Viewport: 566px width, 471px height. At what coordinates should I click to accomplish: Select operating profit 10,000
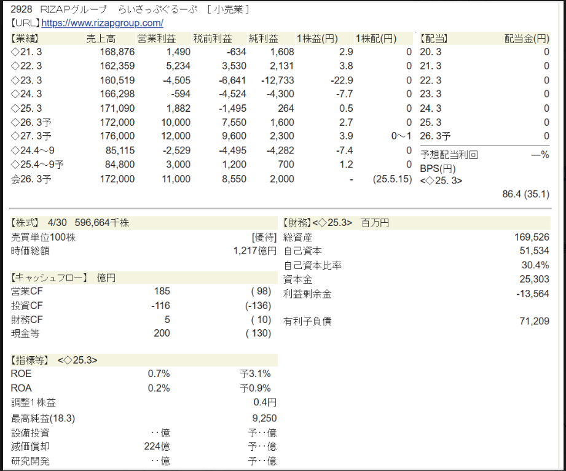[x=176, y=122]
